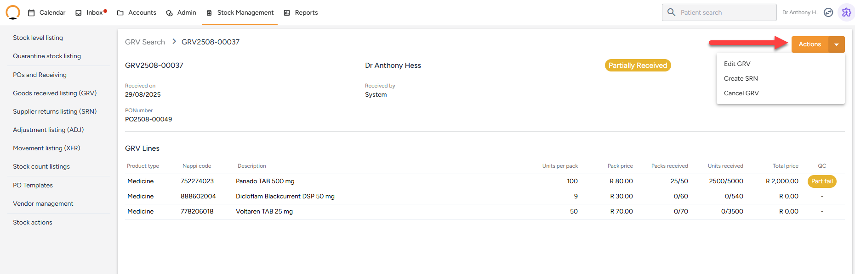Viewport: 855px width, 274px height.
Task: Open Stock count listings in sidebar
Action: (x=41, y=166)
